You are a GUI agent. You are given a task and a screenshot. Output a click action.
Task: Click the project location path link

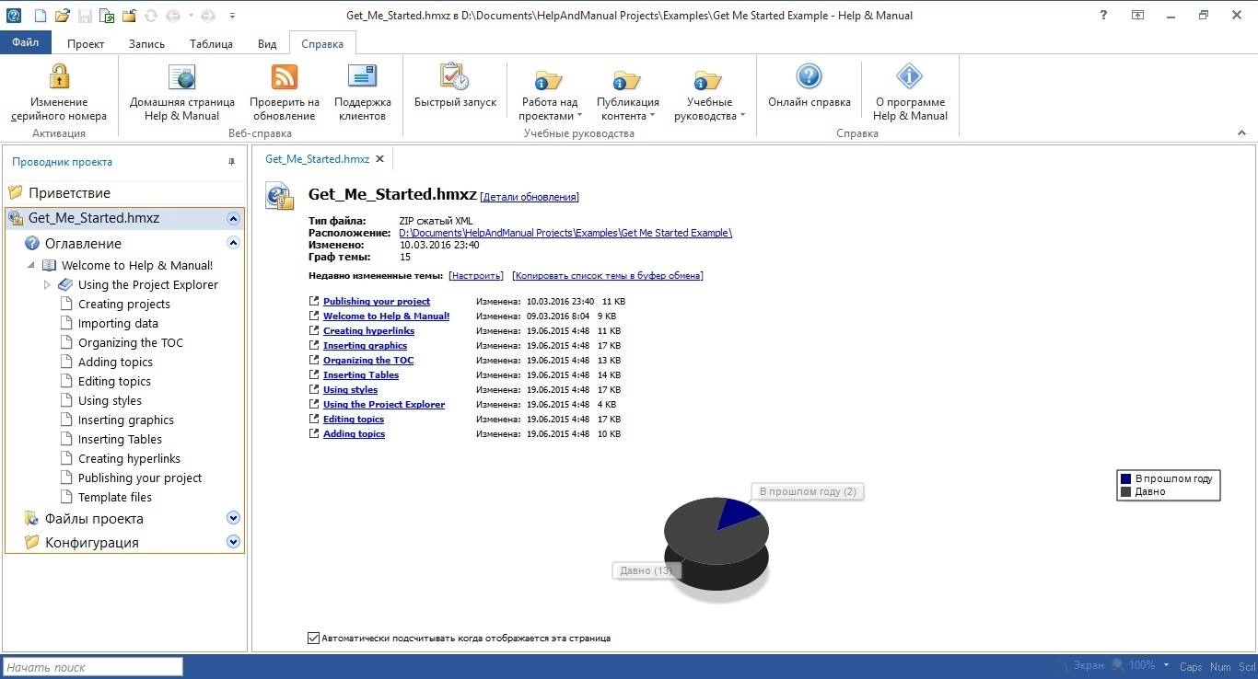565,233
